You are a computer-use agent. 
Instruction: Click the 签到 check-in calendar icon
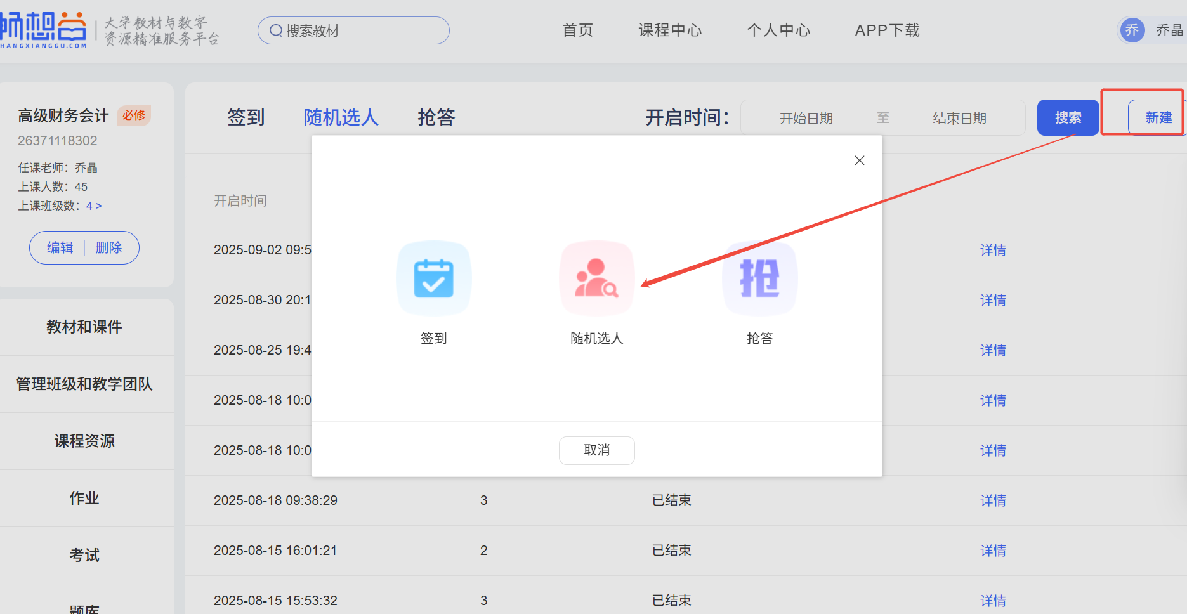434,278
